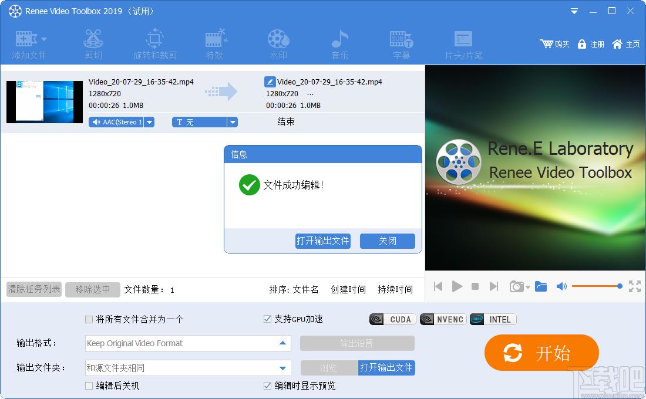Select the video thumbnail in task list
The height and width of the screenshot is (399, 646).
[45, 102]
